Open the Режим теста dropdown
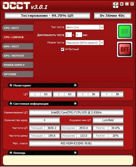This screenshot has height=167, width=136. pyautogui.click(x=102, y=43)
